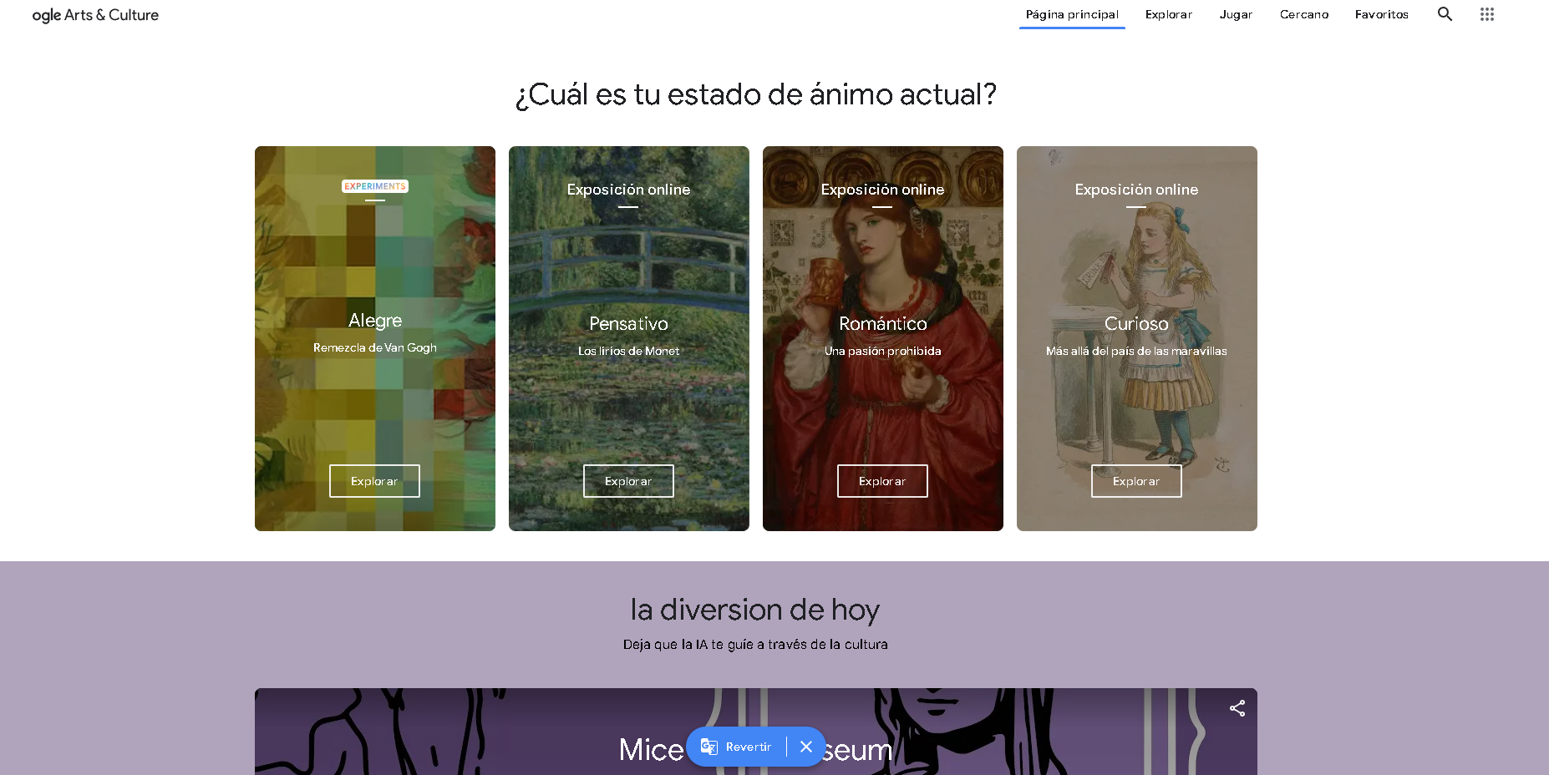Open the Favoritos menu item
This screenshot has height=775, width=1549.
1382,14
